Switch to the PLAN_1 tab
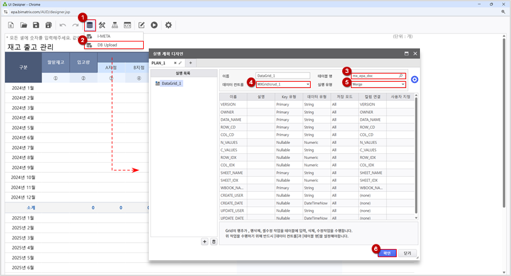This screenshot has width=511, height=276. (x=159, y=63)
